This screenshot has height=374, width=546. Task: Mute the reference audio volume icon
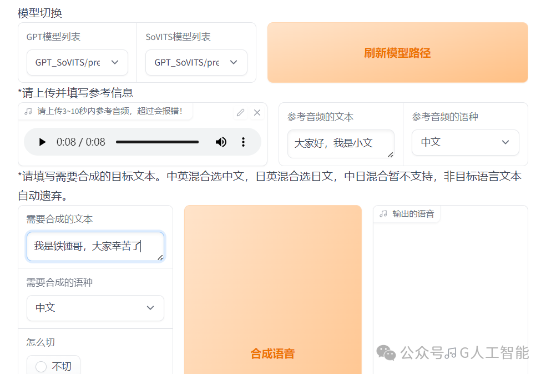click(x=221, y=142)
